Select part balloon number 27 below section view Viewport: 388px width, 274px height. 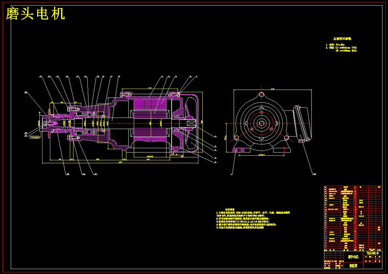pos(96,174)
